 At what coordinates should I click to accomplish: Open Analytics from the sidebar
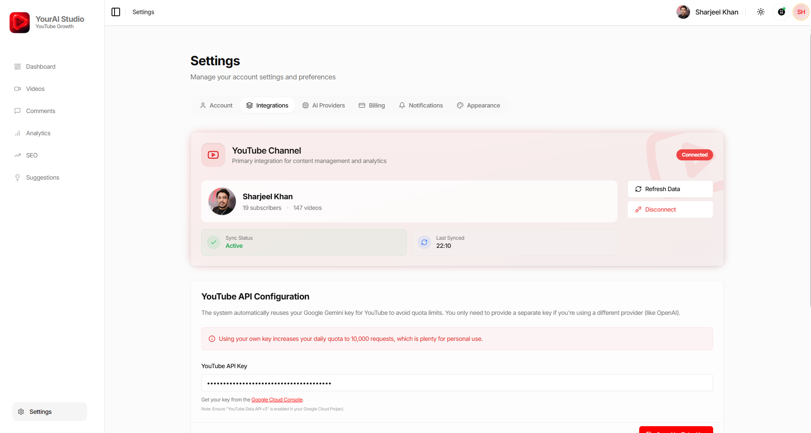[x=17, y=133]
